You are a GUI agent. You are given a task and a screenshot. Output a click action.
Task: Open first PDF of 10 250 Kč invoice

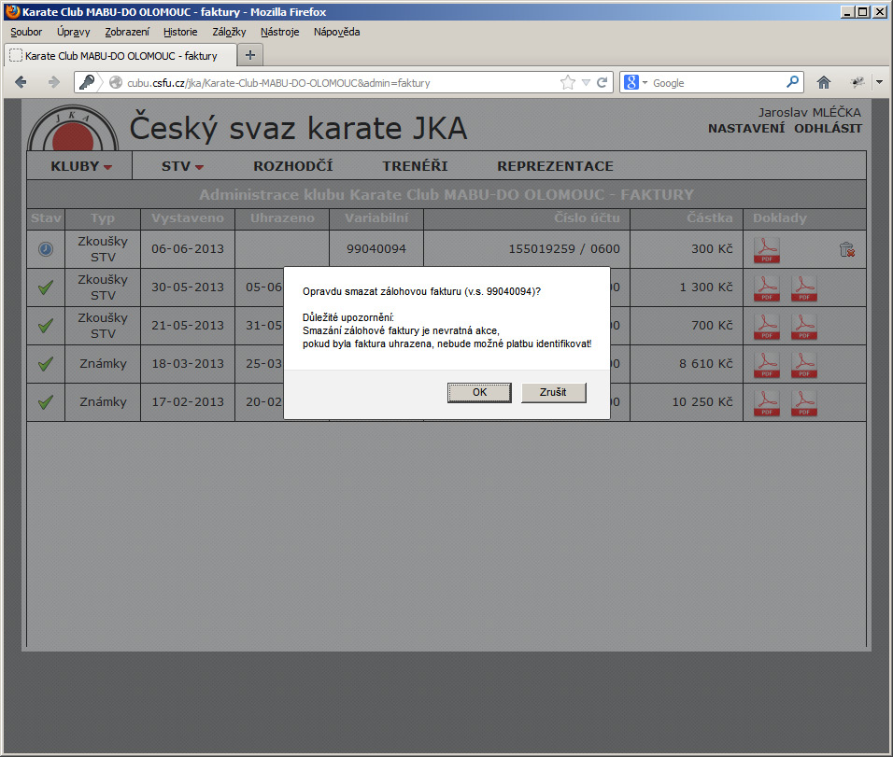(x=767, y=402)
